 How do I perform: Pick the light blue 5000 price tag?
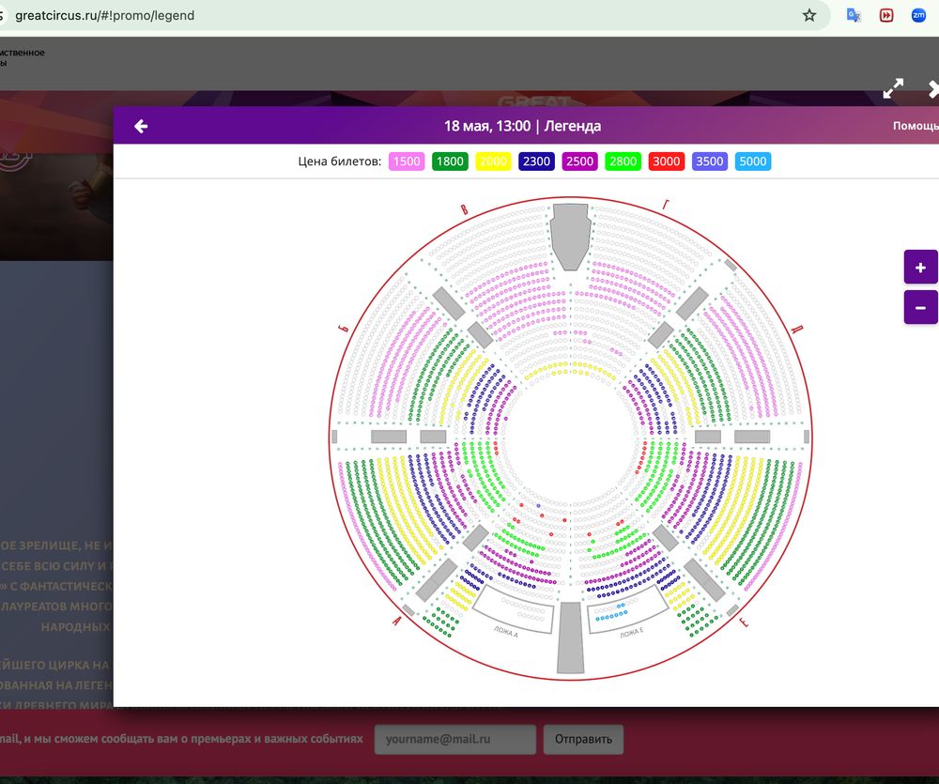click(x=752, y=161)
